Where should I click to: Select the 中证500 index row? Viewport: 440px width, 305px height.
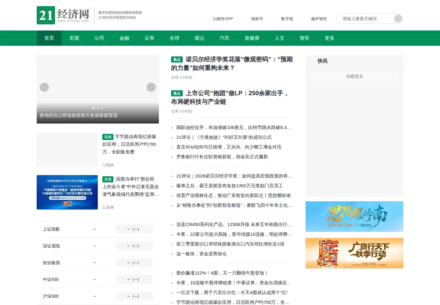[x=98, y=279]
